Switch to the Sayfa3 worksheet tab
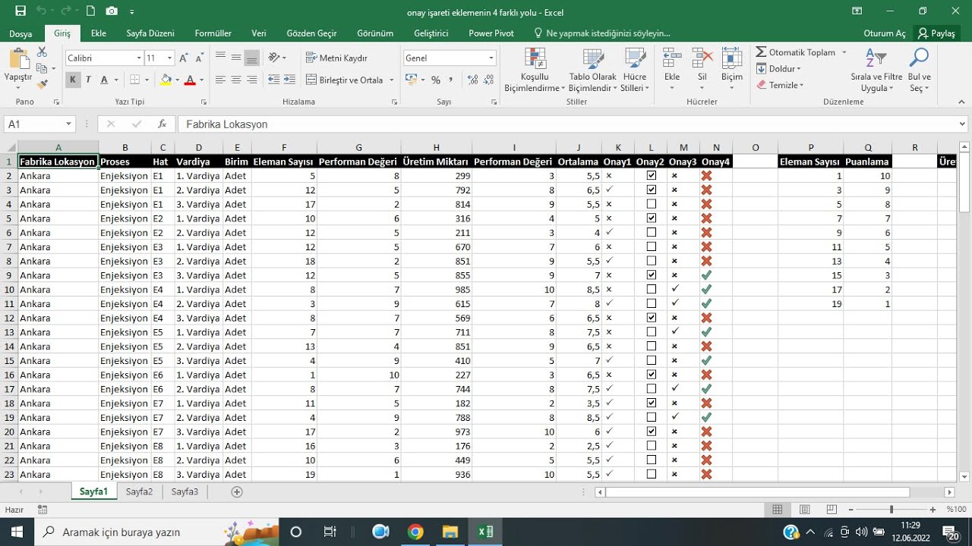 pyautogui.click(x=185, y=491)
